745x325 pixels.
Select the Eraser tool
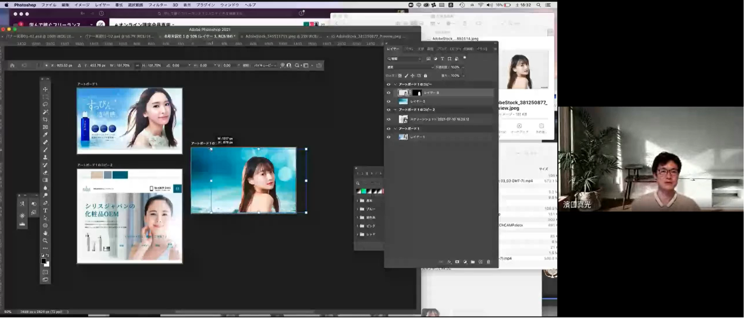[x=45, y=173]
